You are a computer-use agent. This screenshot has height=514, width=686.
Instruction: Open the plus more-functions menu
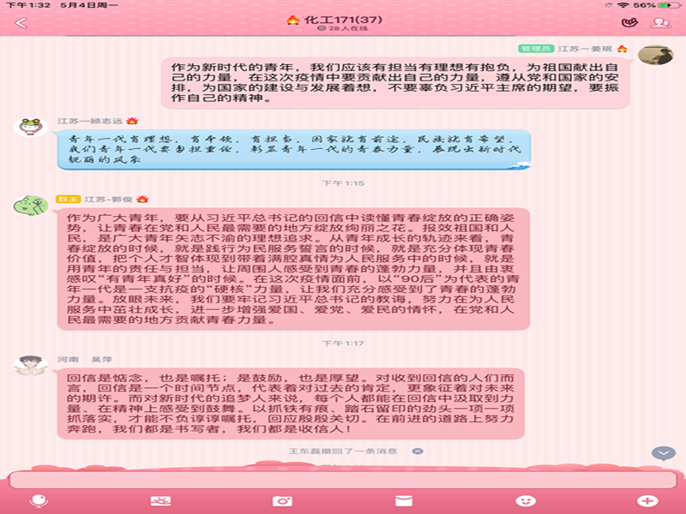click(x=647, y=501)
